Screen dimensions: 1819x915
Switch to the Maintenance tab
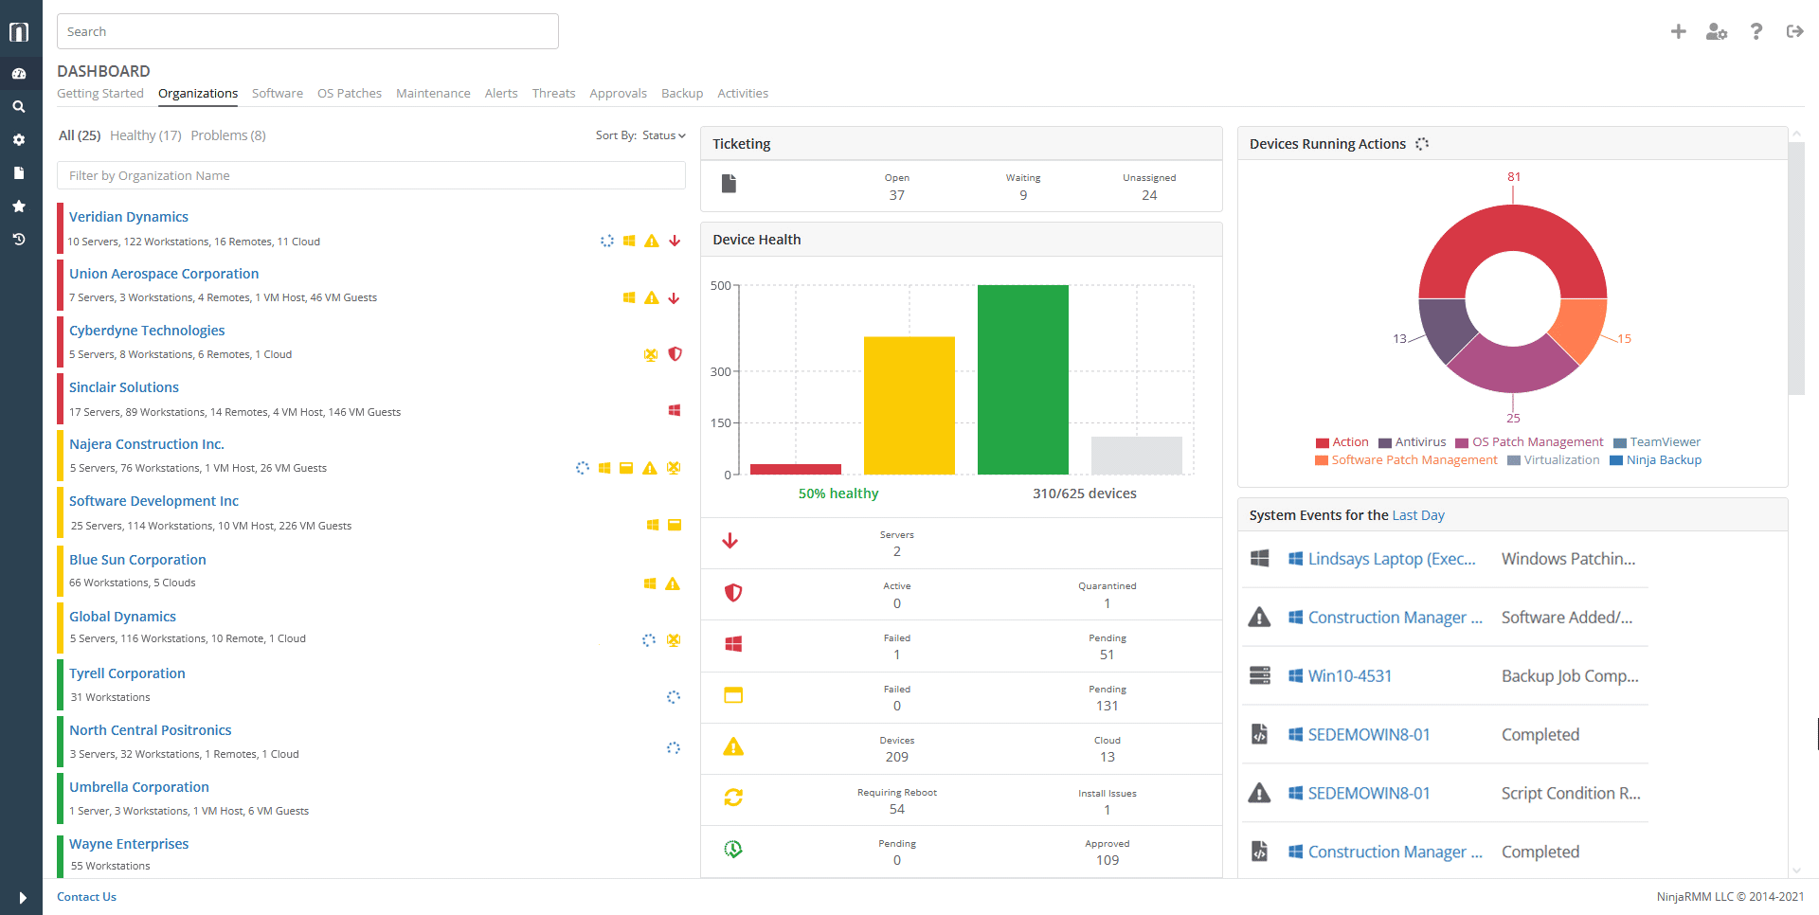pyautogui.click(x=433, y=93)
